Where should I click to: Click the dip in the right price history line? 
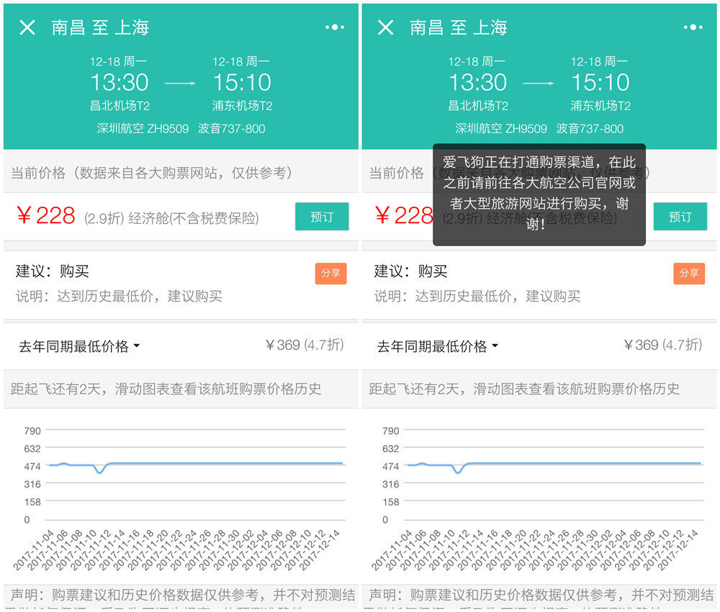(x=457, y=470)
